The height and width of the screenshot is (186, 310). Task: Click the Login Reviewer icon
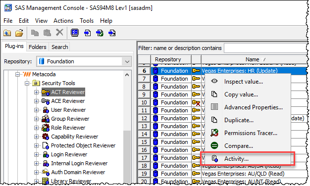coord(46,154)
